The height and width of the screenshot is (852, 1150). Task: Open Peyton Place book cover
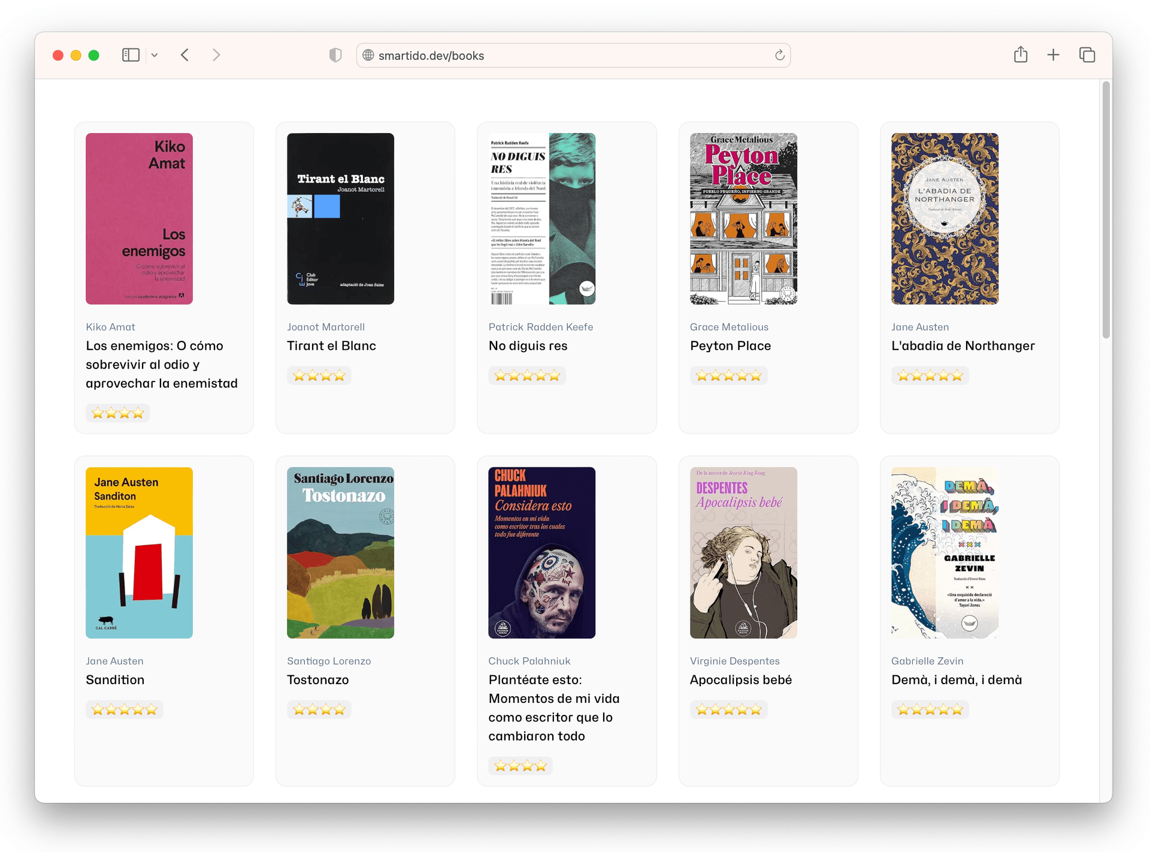coord(743,219)
